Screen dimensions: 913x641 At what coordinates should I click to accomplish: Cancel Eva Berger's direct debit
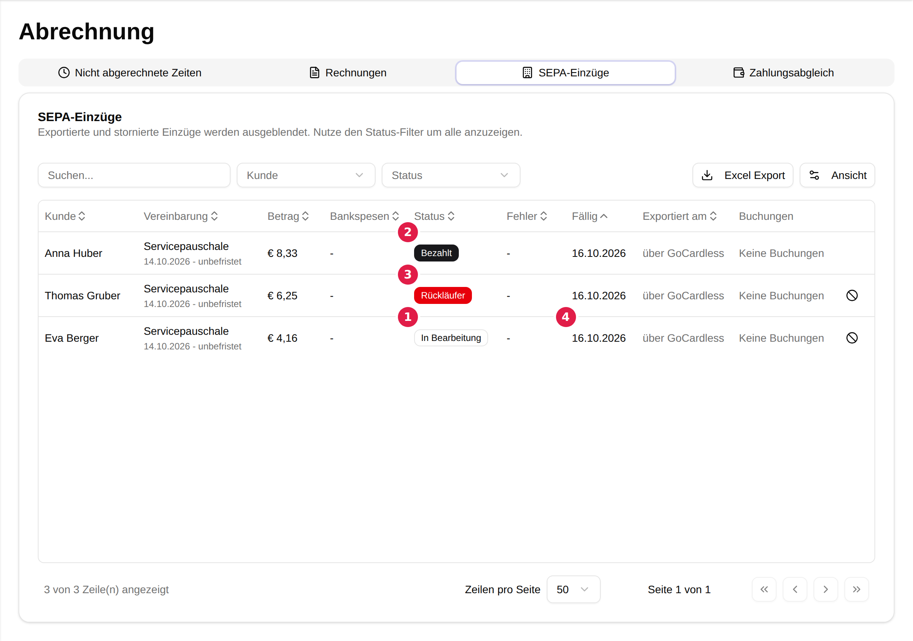[852, 338]
